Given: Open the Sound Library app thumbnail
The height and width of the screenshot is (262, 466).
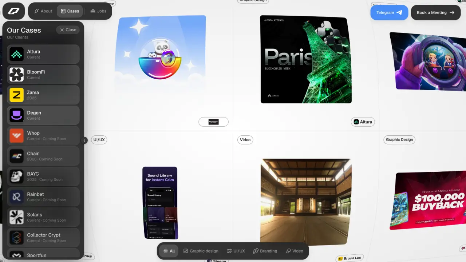Looking at the screenshot, I should coord(160,203).
